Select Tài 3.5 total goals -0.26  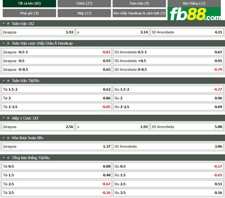(x=57, y=193)
